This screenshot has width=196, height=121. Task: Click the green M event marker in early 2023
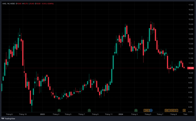point(59,110)
